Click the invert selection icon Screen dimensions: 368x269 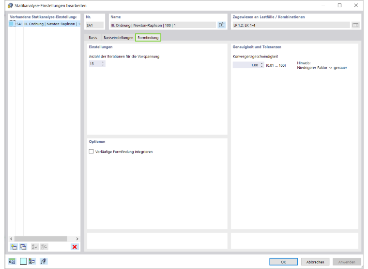pyautogui.click(x=44, y=247)
